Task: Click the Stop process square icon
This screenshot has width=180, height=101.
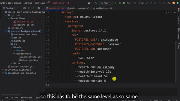Action: pyautogui.click(x=135, y=3)
